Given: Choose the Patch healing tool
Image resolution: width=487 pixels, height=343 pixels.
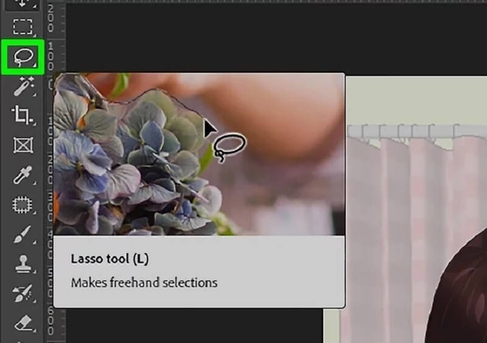Looking at the screenshot, I should 23,205.
